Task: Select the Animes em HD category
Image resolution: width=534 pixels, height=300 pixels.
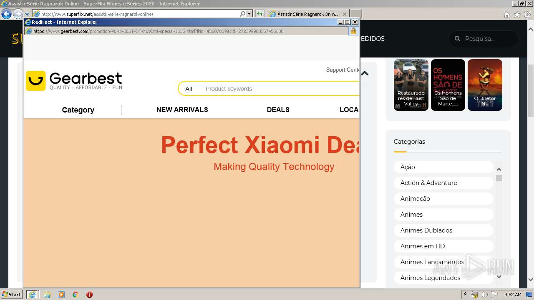Action: point(443,246)
